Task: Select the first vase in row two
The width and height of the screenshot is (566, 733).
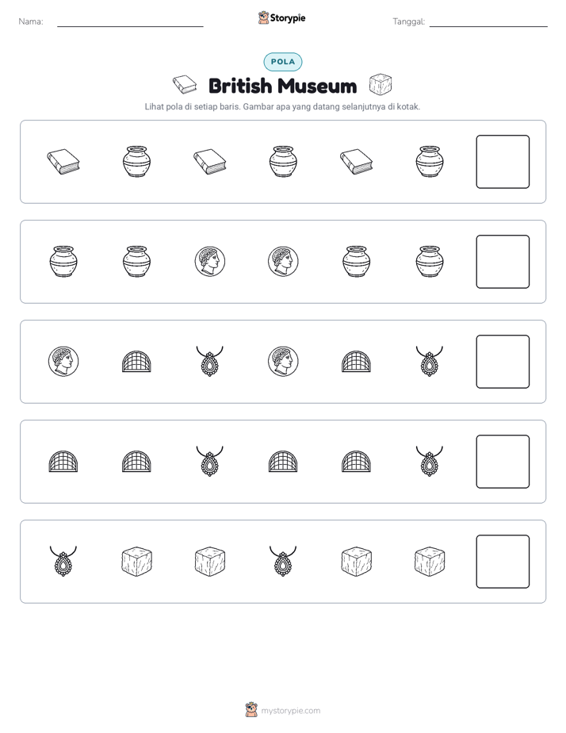Action: tap(63, 262)
